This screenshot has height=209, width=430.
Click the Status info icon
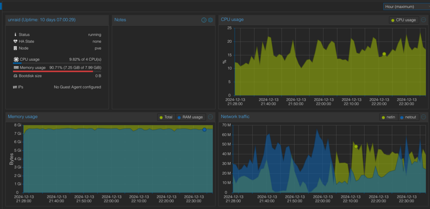[x=15, y=35]
